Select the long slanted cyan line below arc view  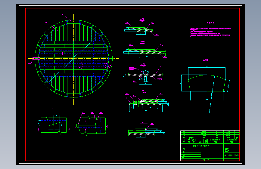pos(212,94)
